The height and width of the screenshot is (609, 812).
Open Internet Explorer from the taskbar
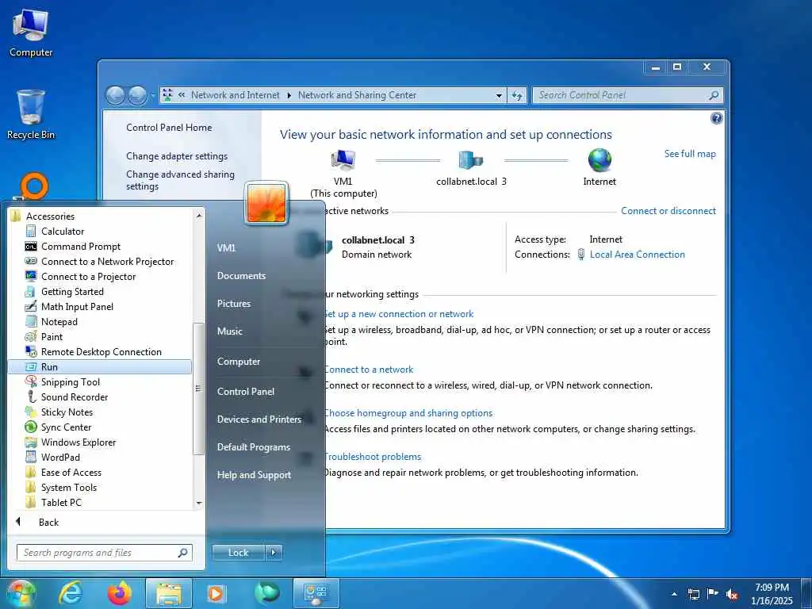click(x=71, y=593)
